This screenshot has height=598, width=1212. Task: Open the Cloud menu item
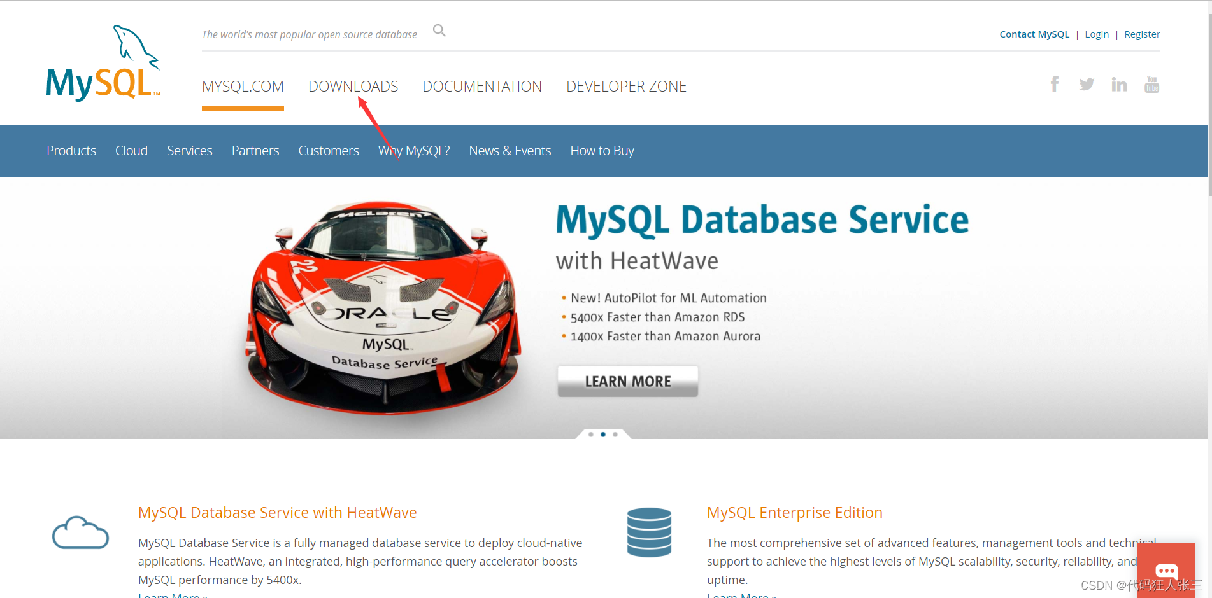coord(131,151)
